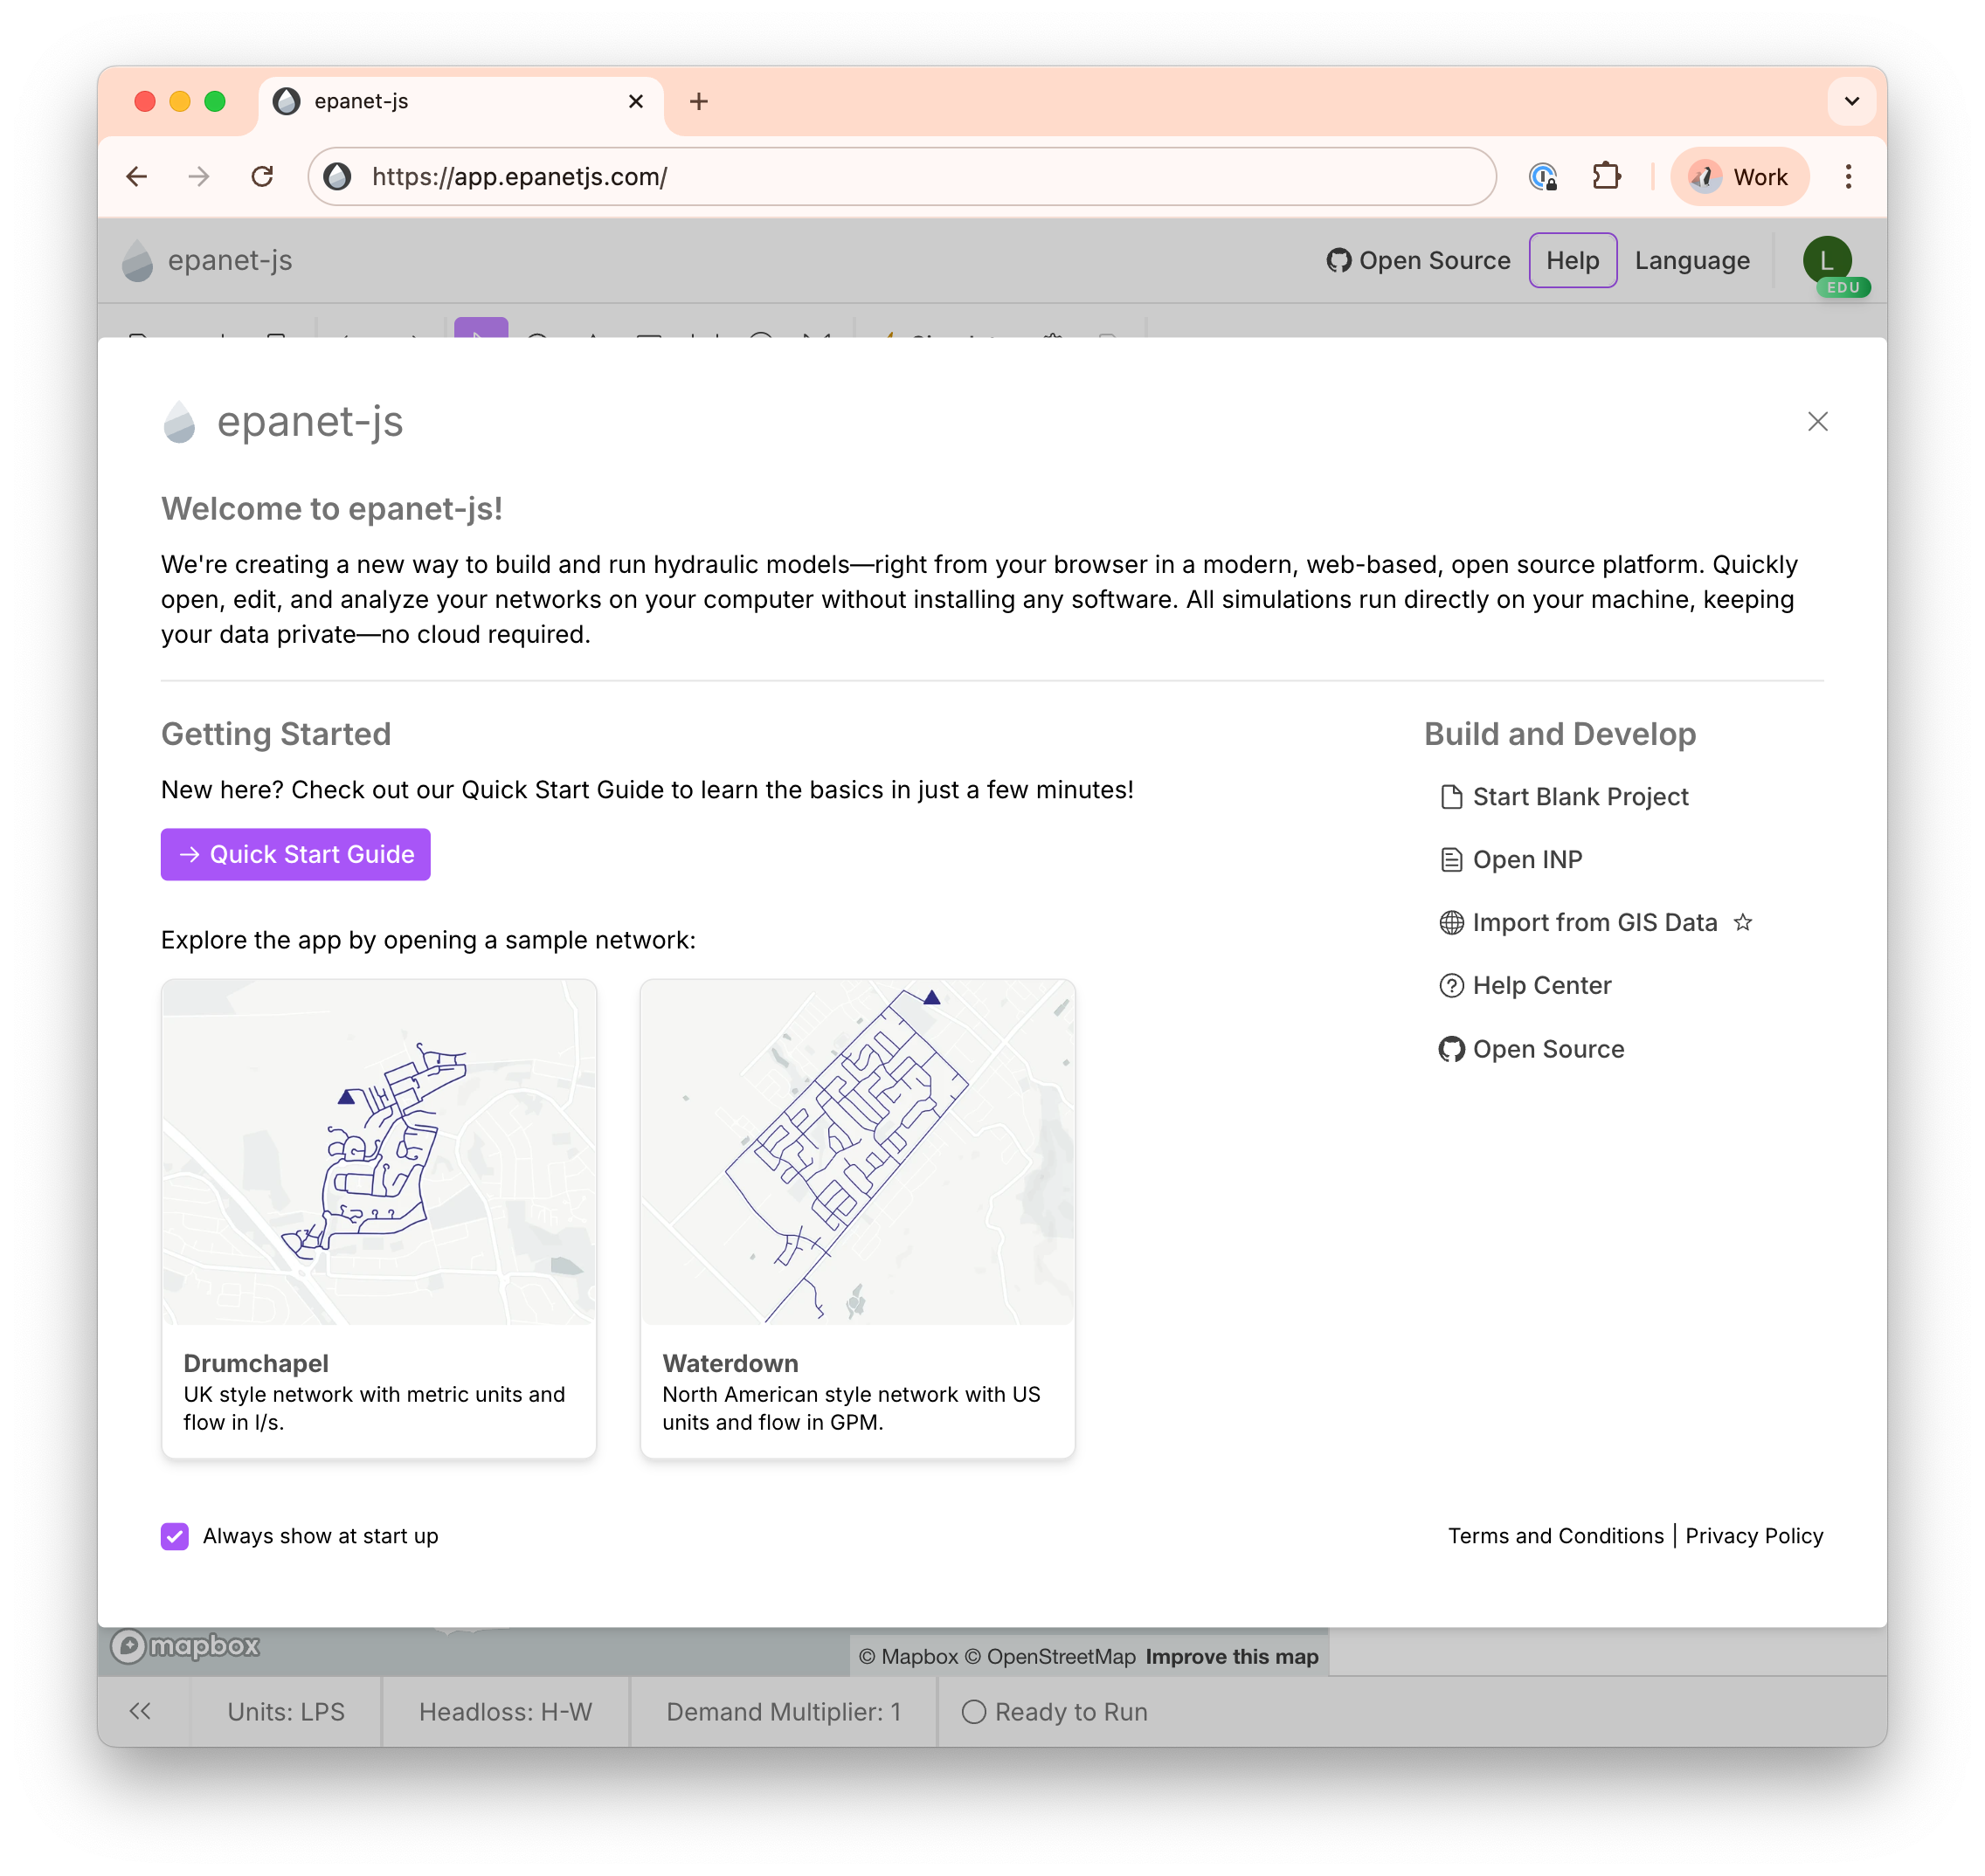Open the Language dropdown
The width and height of the screenshot is (1985, 1876).
pyautogui.click(x=1691, y=261)
